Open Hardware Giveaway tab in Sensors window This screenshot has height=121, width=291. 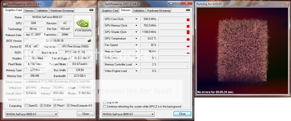point(159,10)
